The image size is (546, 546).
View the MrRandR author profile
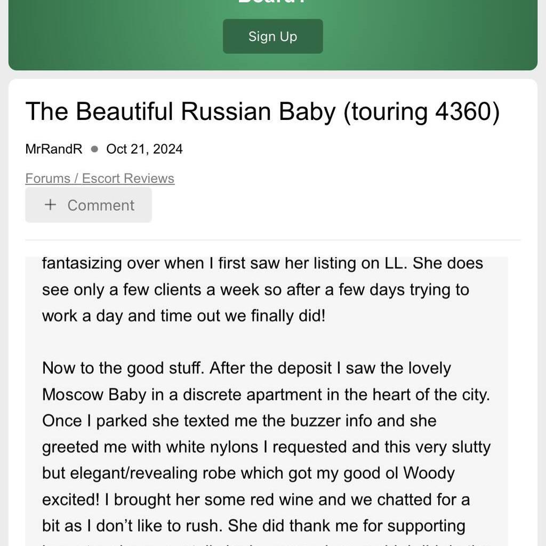point(54,149)
